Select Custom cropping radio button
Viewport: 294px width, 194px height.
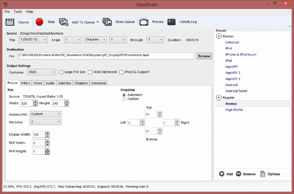(124, 99)
